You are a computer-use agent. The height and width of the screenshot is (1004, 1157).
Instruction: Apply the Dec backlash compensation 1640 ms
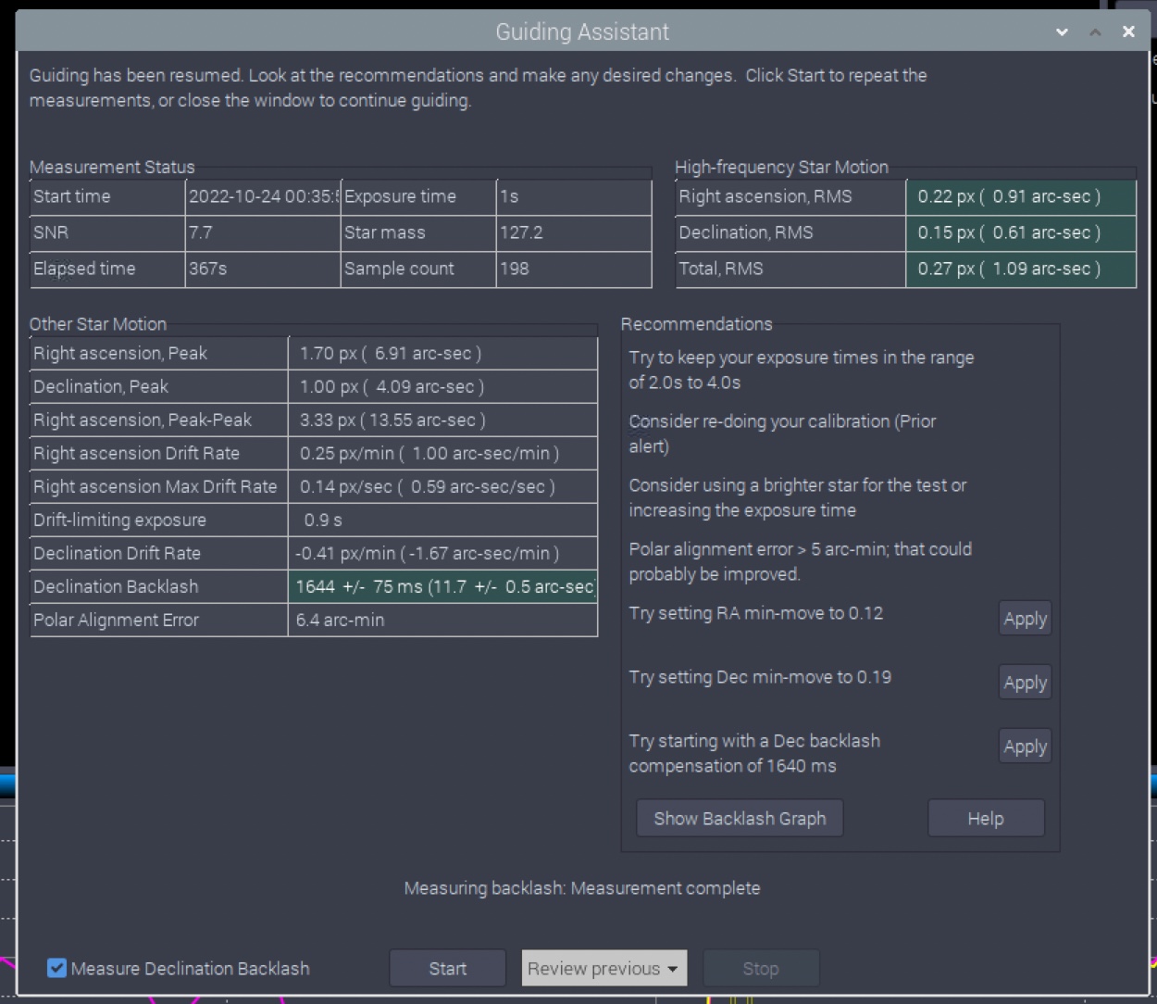click(x=1026, y=747)
